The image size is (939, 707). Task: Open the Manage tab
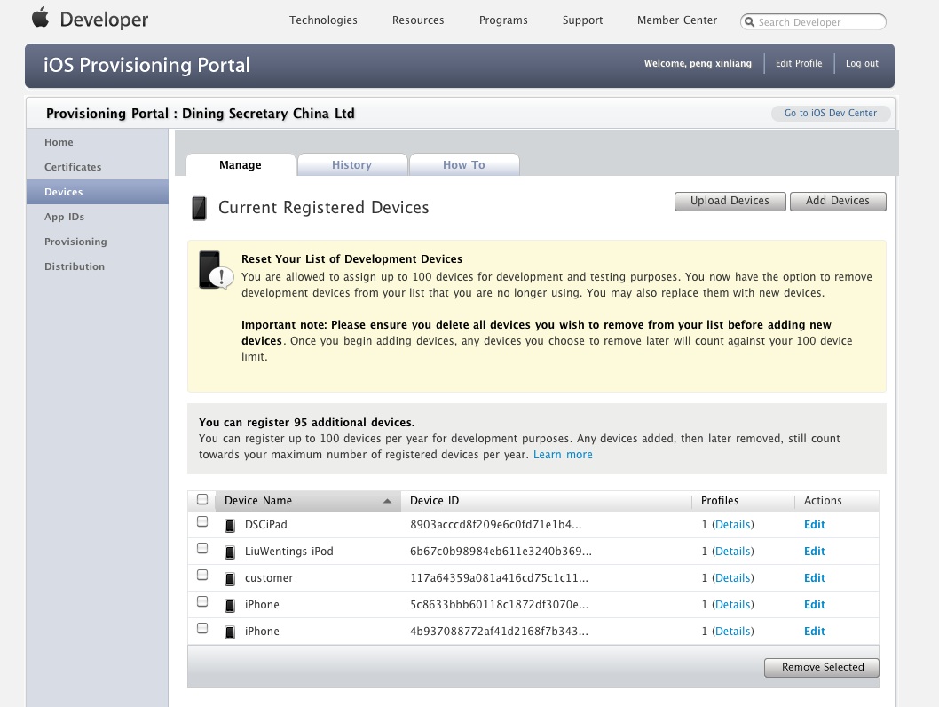point(241,165)
